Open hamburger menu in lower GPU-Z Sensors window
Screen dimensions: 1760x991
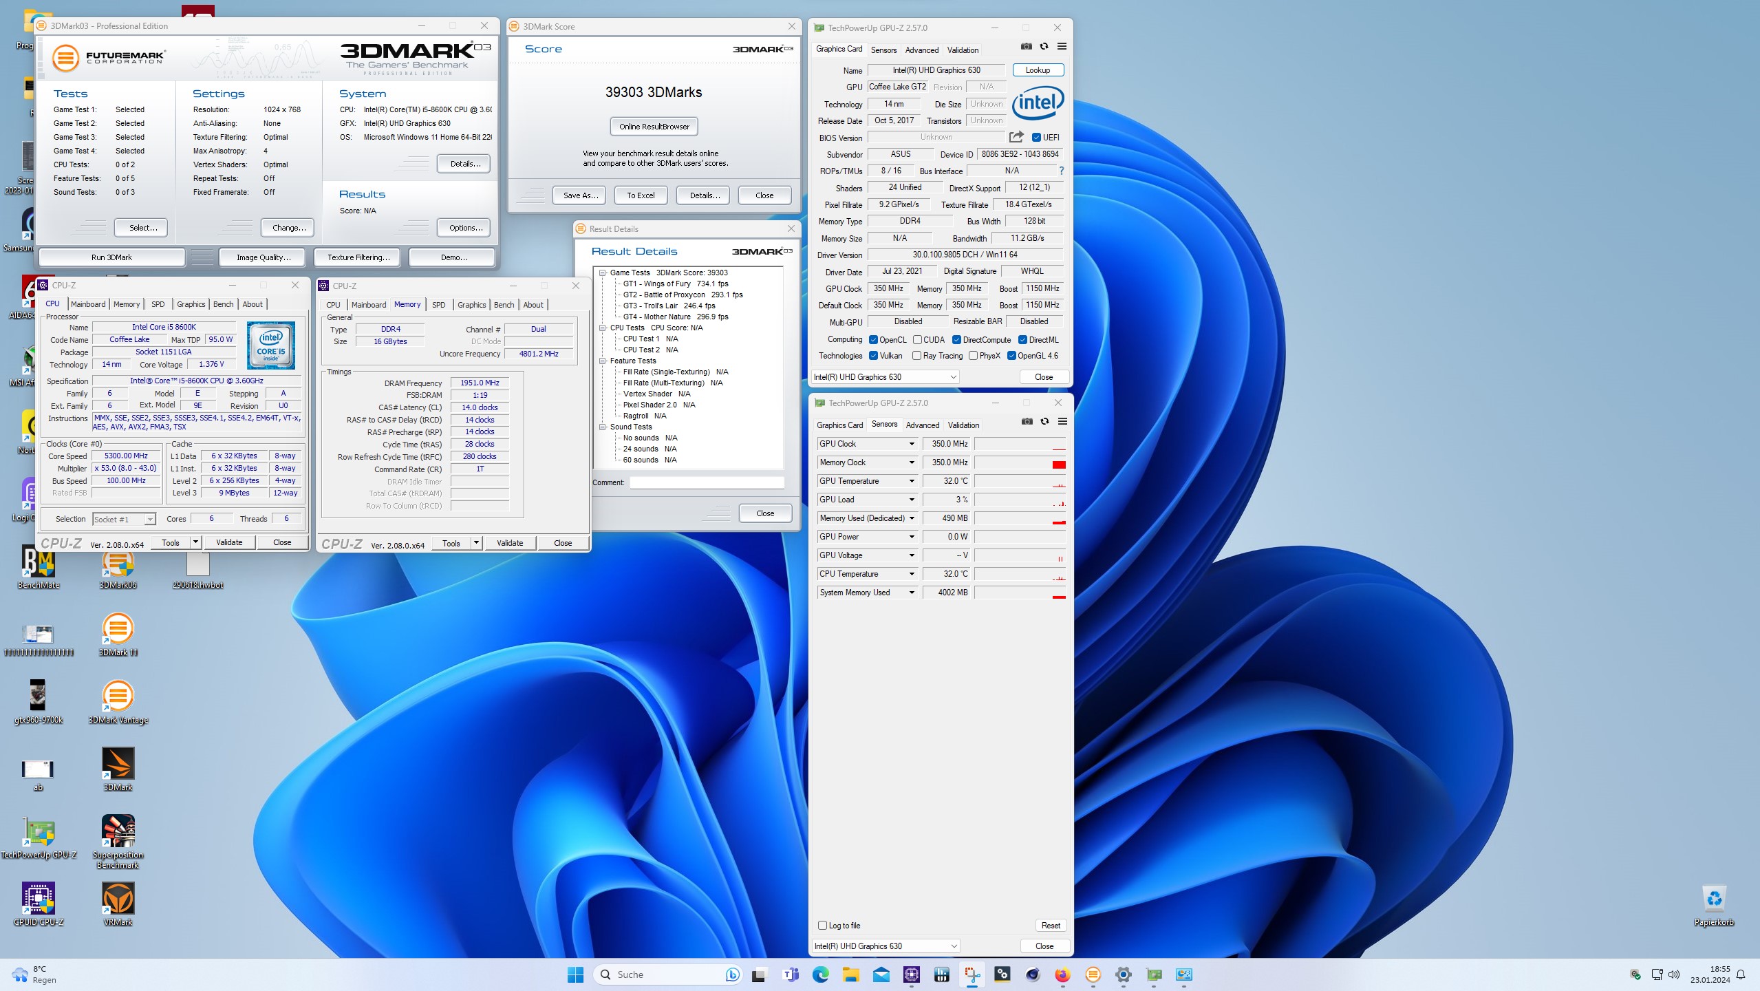click(x=1062, y=422)
